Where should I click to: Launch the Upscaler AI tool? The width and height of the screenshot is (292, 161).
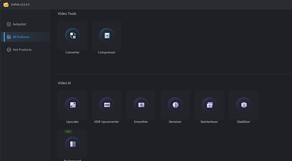[73, 105]
